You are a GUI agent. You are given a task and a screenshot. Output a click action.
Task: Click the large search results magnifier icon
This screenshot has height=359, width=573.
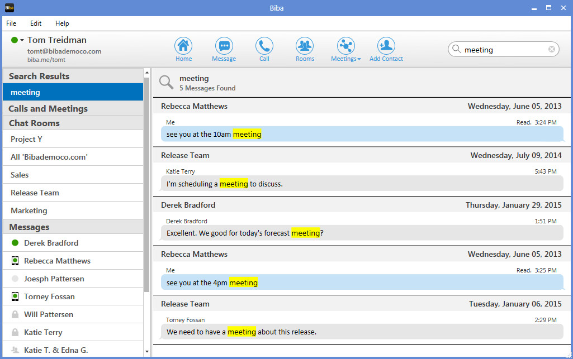(x=166, y=83)
